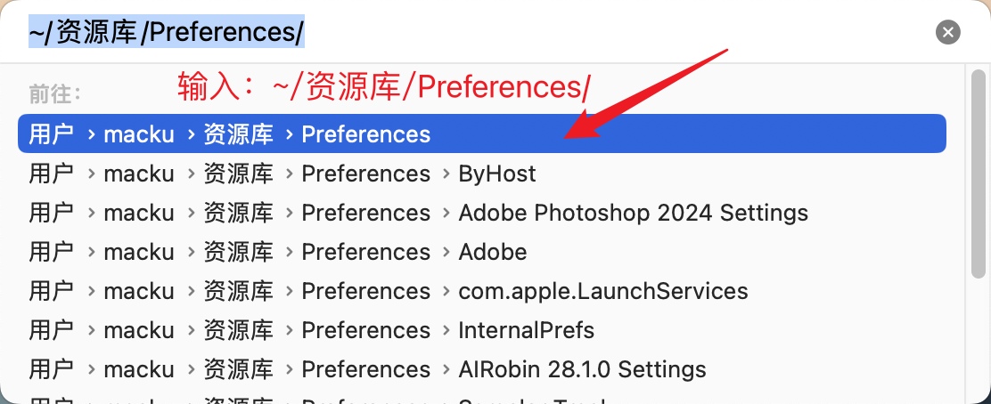Click 用户 in the Adobe Photoshop row

(x=51, y=213)
